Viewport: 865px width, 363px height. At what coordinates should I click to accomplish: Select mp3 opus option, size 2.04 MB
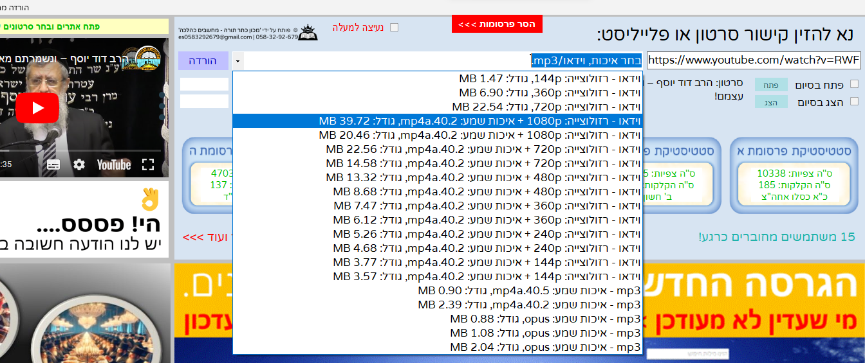click(438, 347)
